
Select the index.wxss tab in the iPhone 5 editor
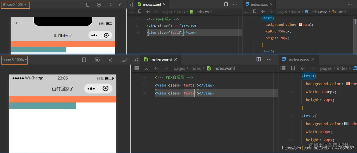(x=299, y=60)
